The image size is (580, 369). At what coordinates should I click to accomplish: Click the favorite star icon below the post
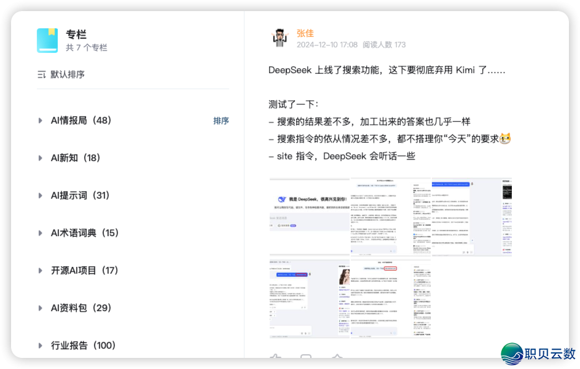[337, 359]
